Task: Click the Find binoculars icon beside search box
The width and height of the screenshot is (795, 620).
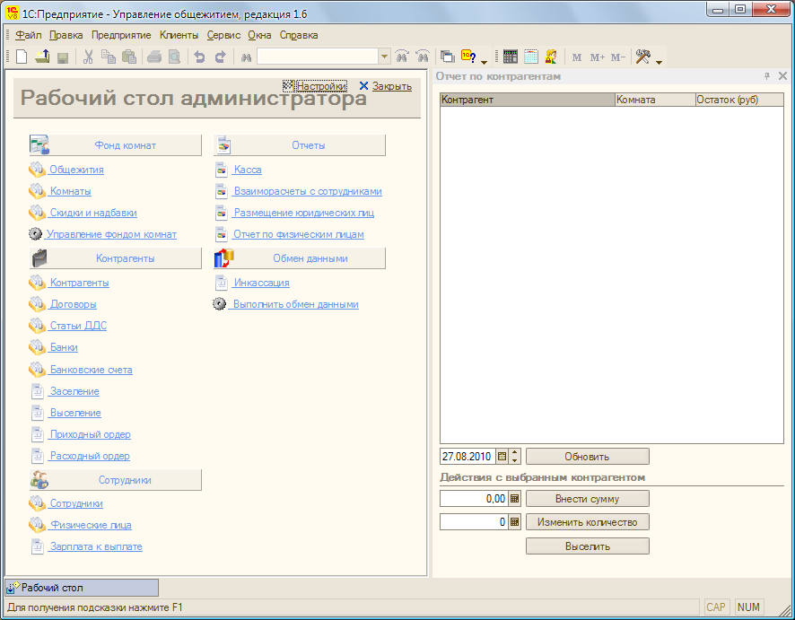Action: click(x=247, y=57)
